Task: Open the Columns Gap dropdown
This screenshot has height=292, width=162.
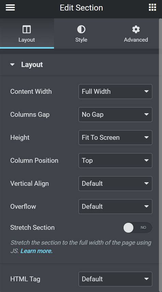Action: [x=116, y=114]
